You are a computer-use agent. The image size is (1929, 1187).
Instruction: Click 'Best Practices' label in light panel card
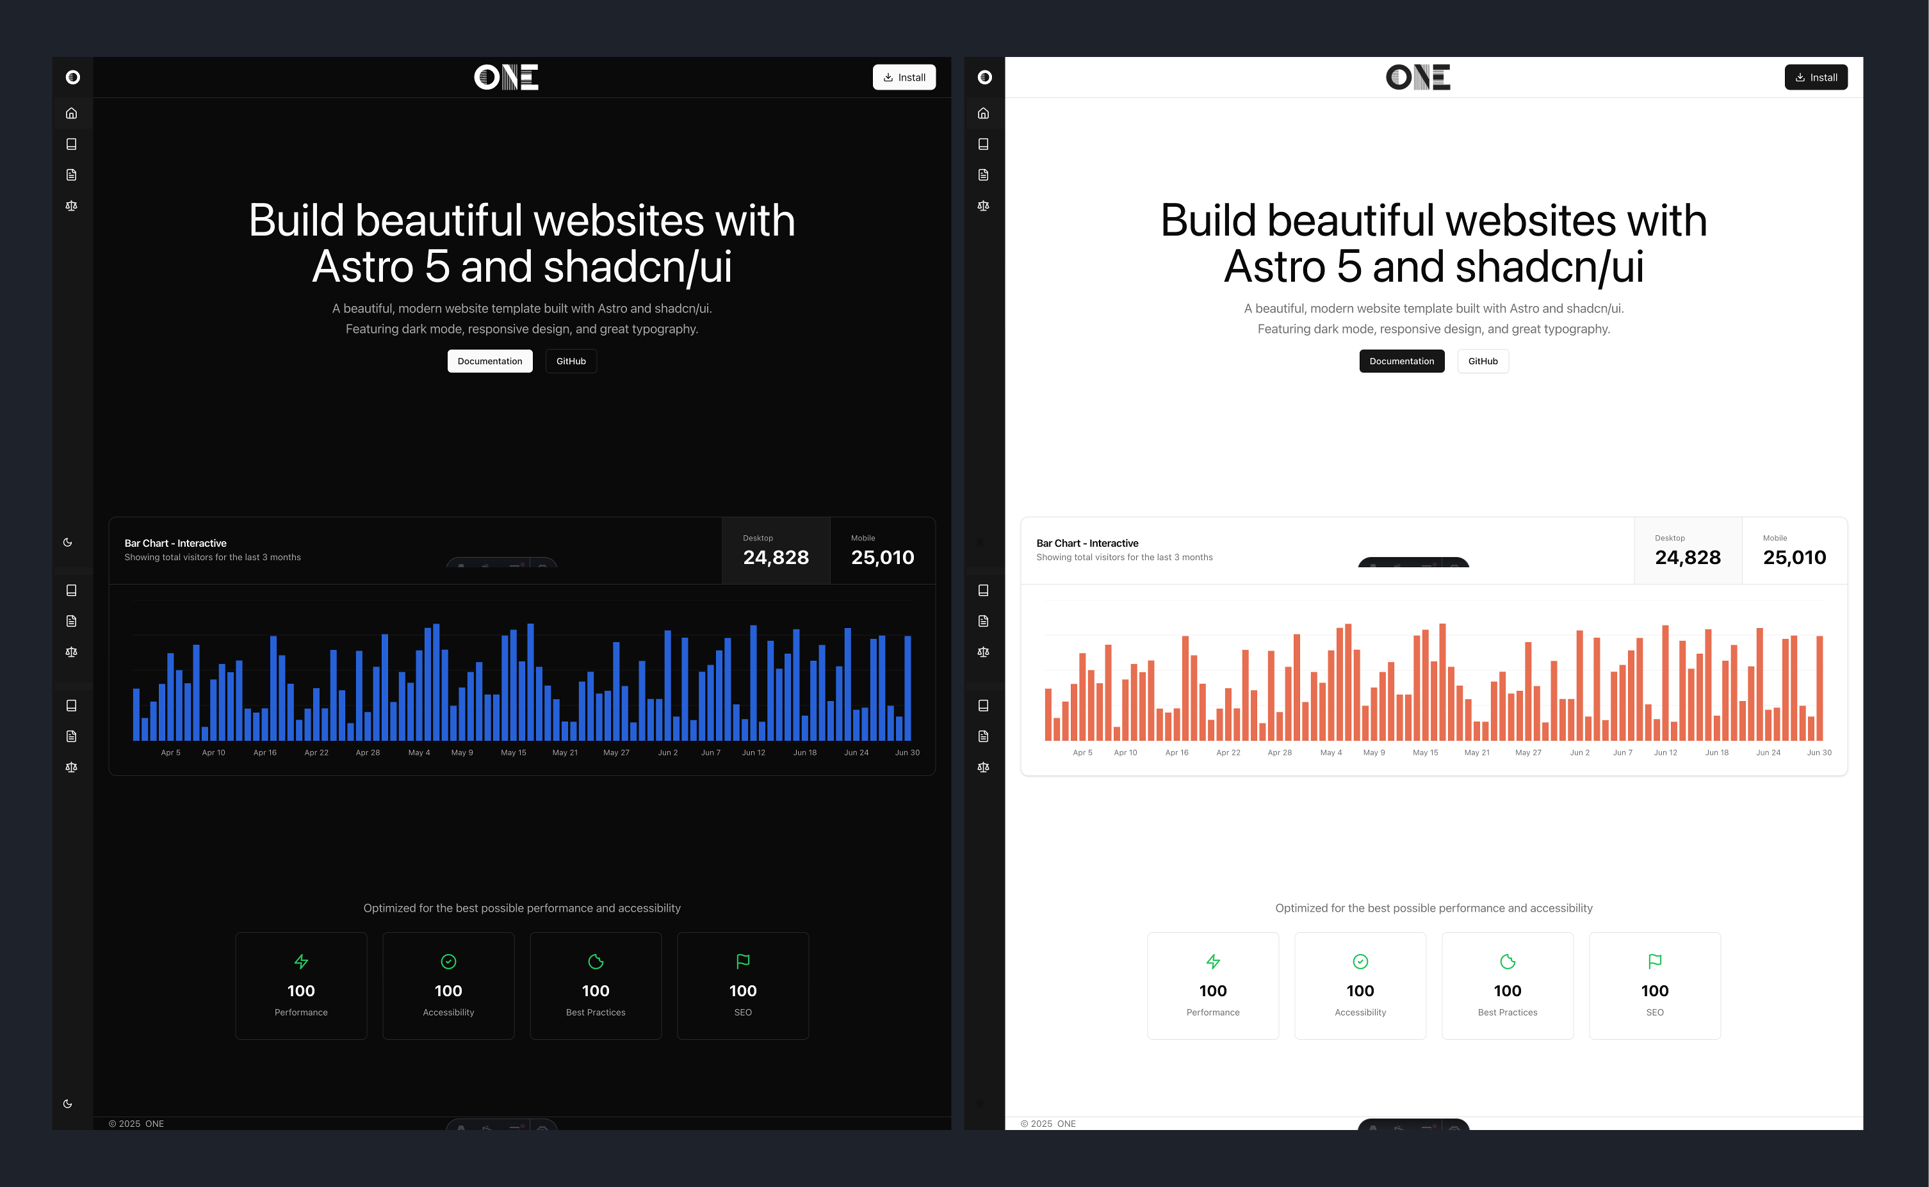(1508, 1012)
